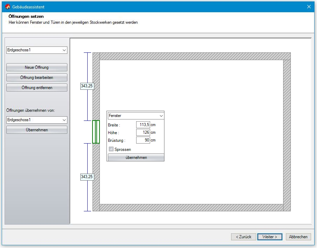Open the Fenster opening type dropdown
The height and width of the screenshot is (248, 317).
tap(136, 116)
